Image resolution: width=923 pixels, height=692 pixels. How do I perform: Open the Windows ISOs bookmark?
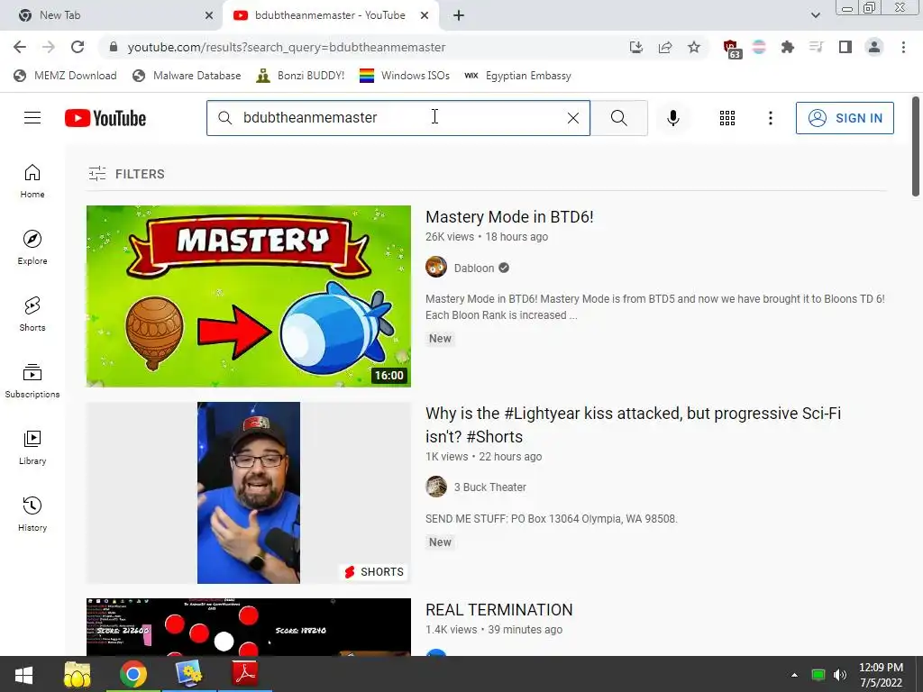coord(405,76)
